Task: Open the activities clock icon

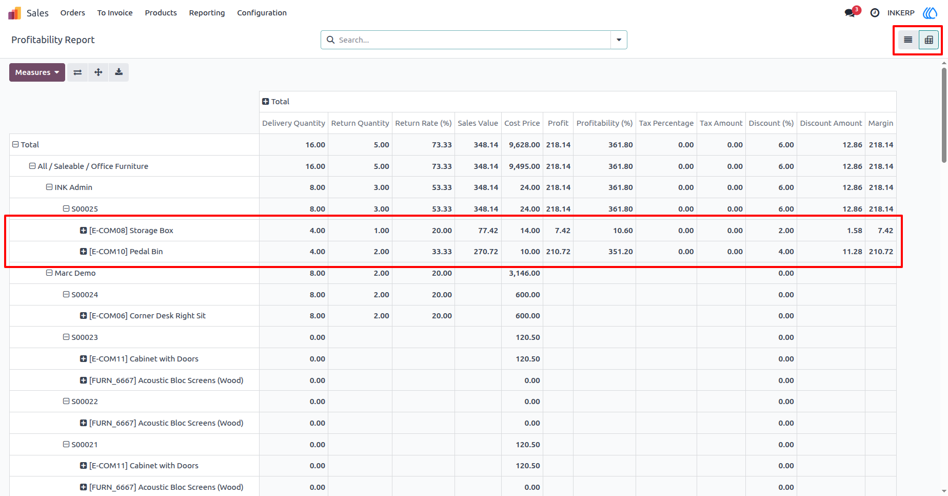Action: click(x=875, y=13)
